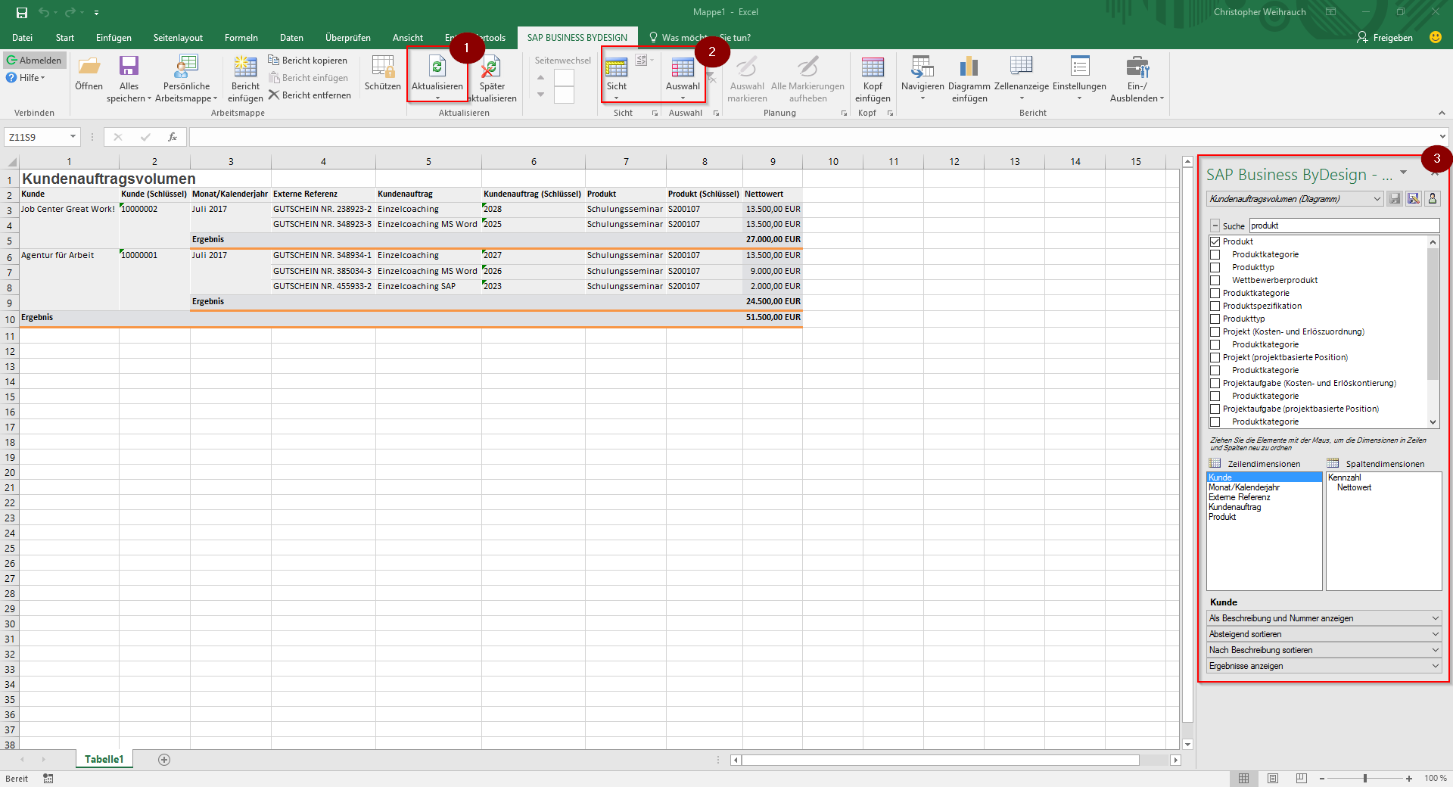This screenshot has height=787, width=1453.
Task: Click the Ein-/Ausblenden icon
Action: [1137, 67]
